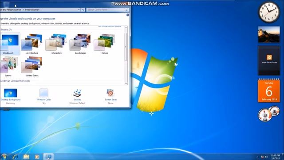Screen dimensions: 284x160
Task: Click the Personalization taskbar button
Action: click(x=48, y=156)
